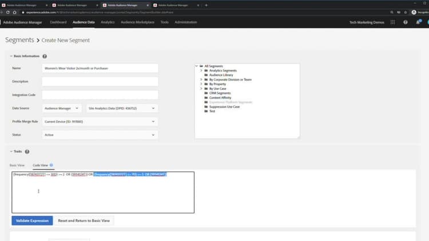The image size is (429, 241).
Task: Open a new browser tab
Action: [x=206, y=5]
